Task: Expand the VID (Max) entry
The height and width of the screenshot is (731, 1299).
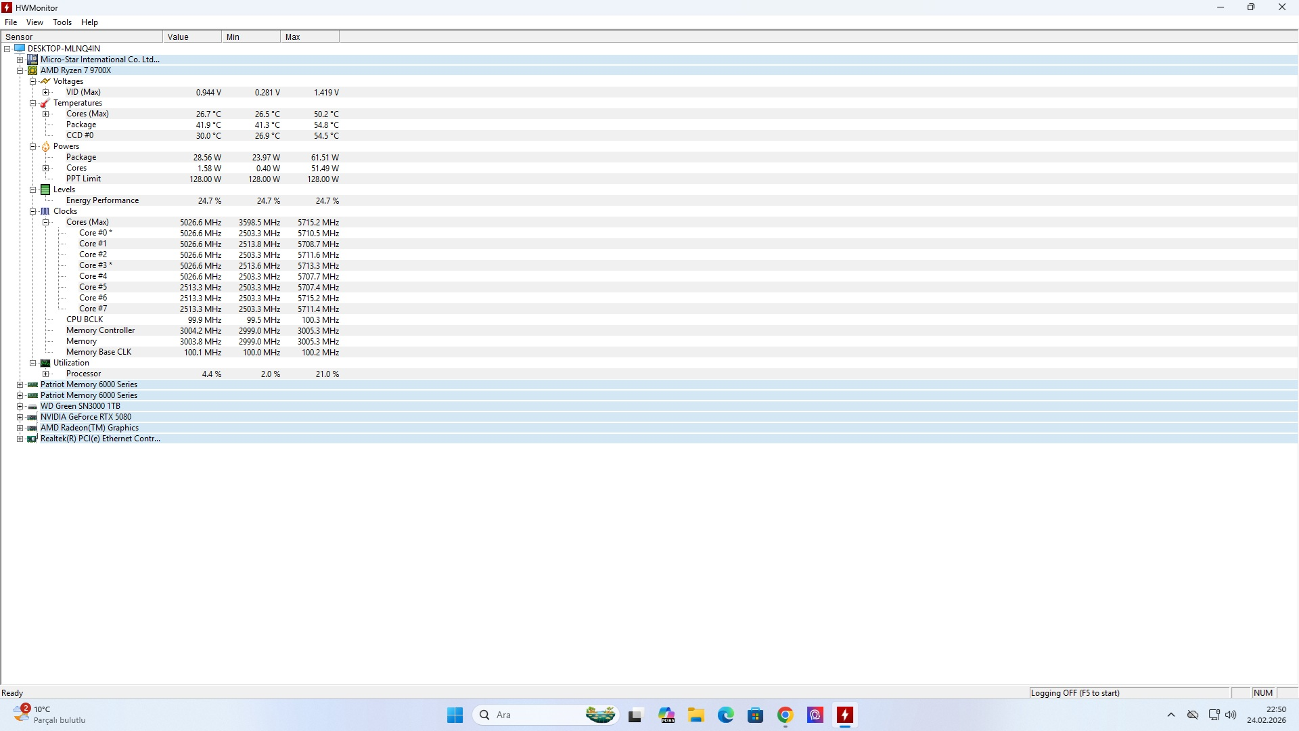Action: (46, 92)
